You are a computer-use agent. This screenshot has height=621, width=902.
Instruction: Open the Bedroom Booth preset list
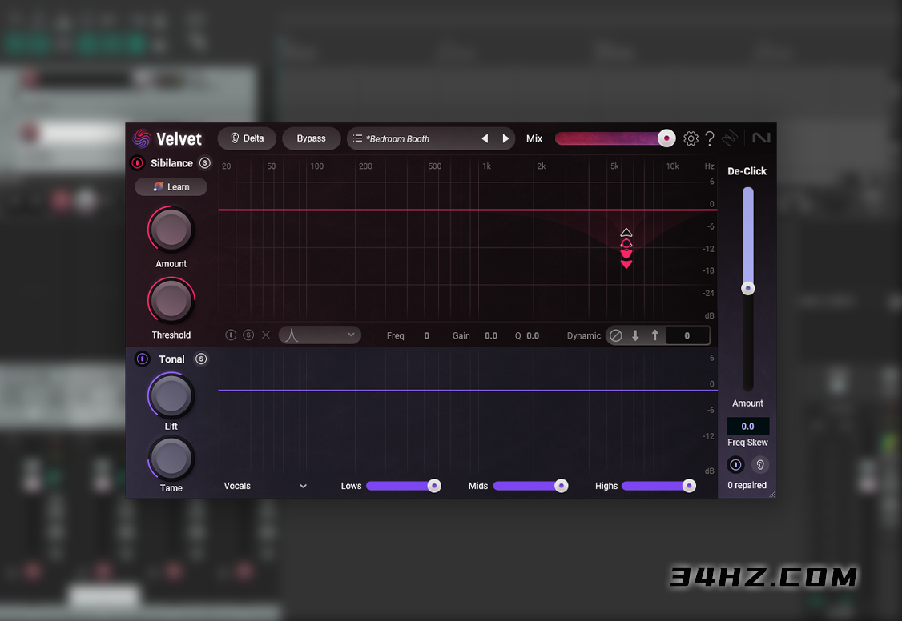(x=399, y=139)
